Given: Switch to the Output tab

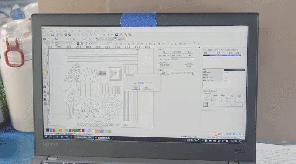Looking at the screenshot, I should [211, 50].
